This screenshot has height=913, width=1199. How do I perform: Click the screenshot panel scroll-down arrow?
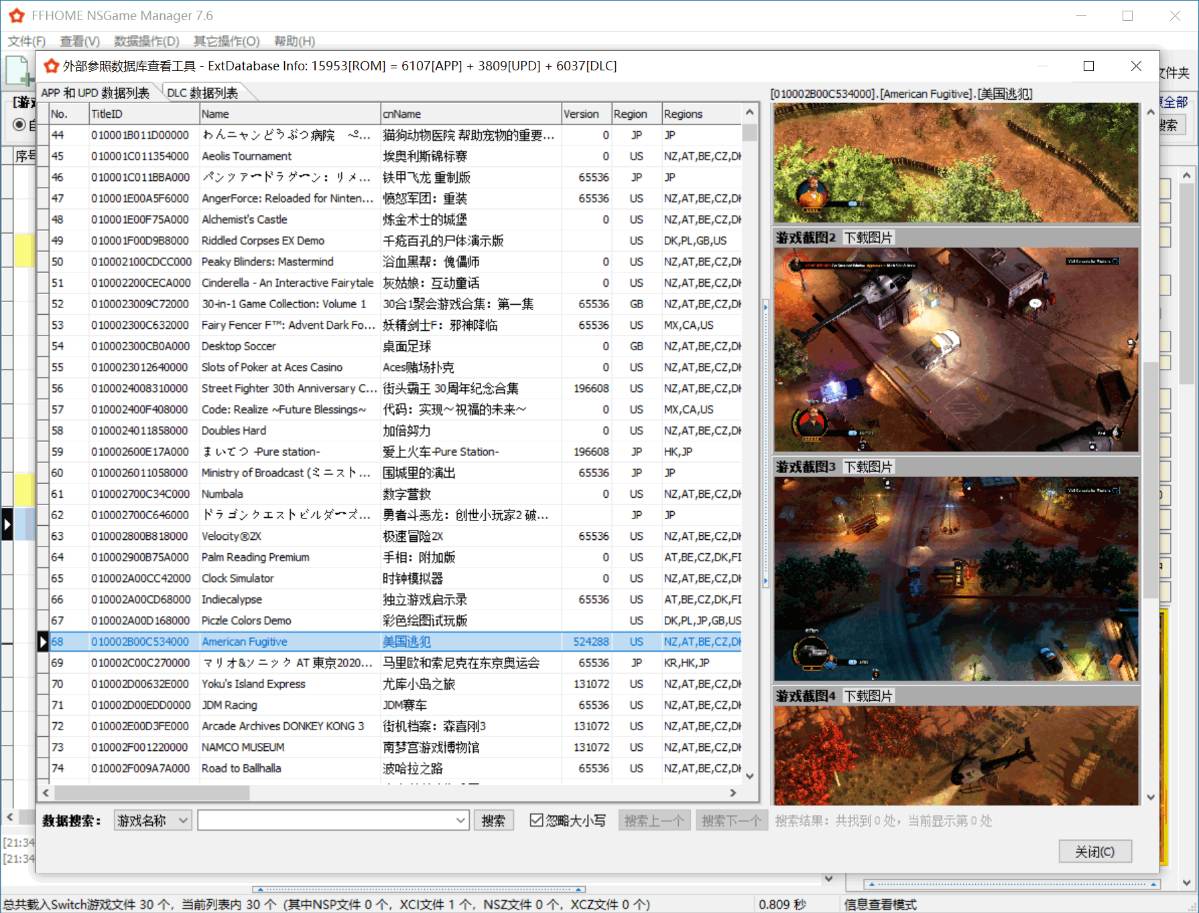point(1151,797)
